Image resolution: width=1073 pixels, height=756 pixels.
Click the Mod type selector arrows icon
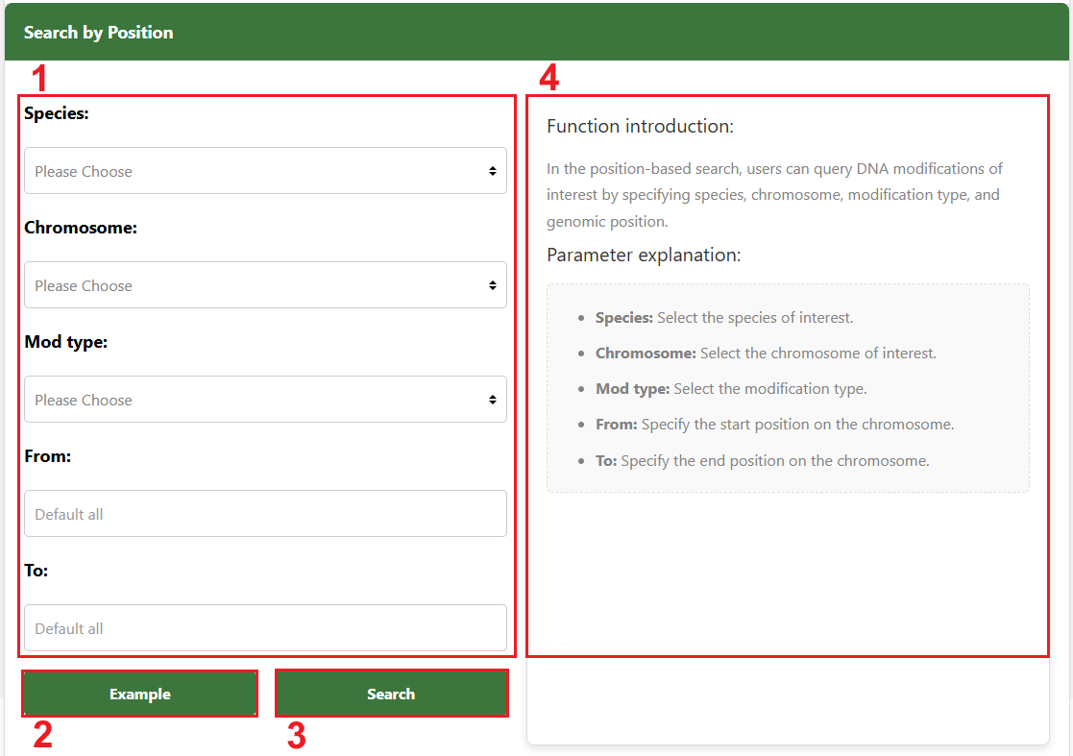[495, 399]
